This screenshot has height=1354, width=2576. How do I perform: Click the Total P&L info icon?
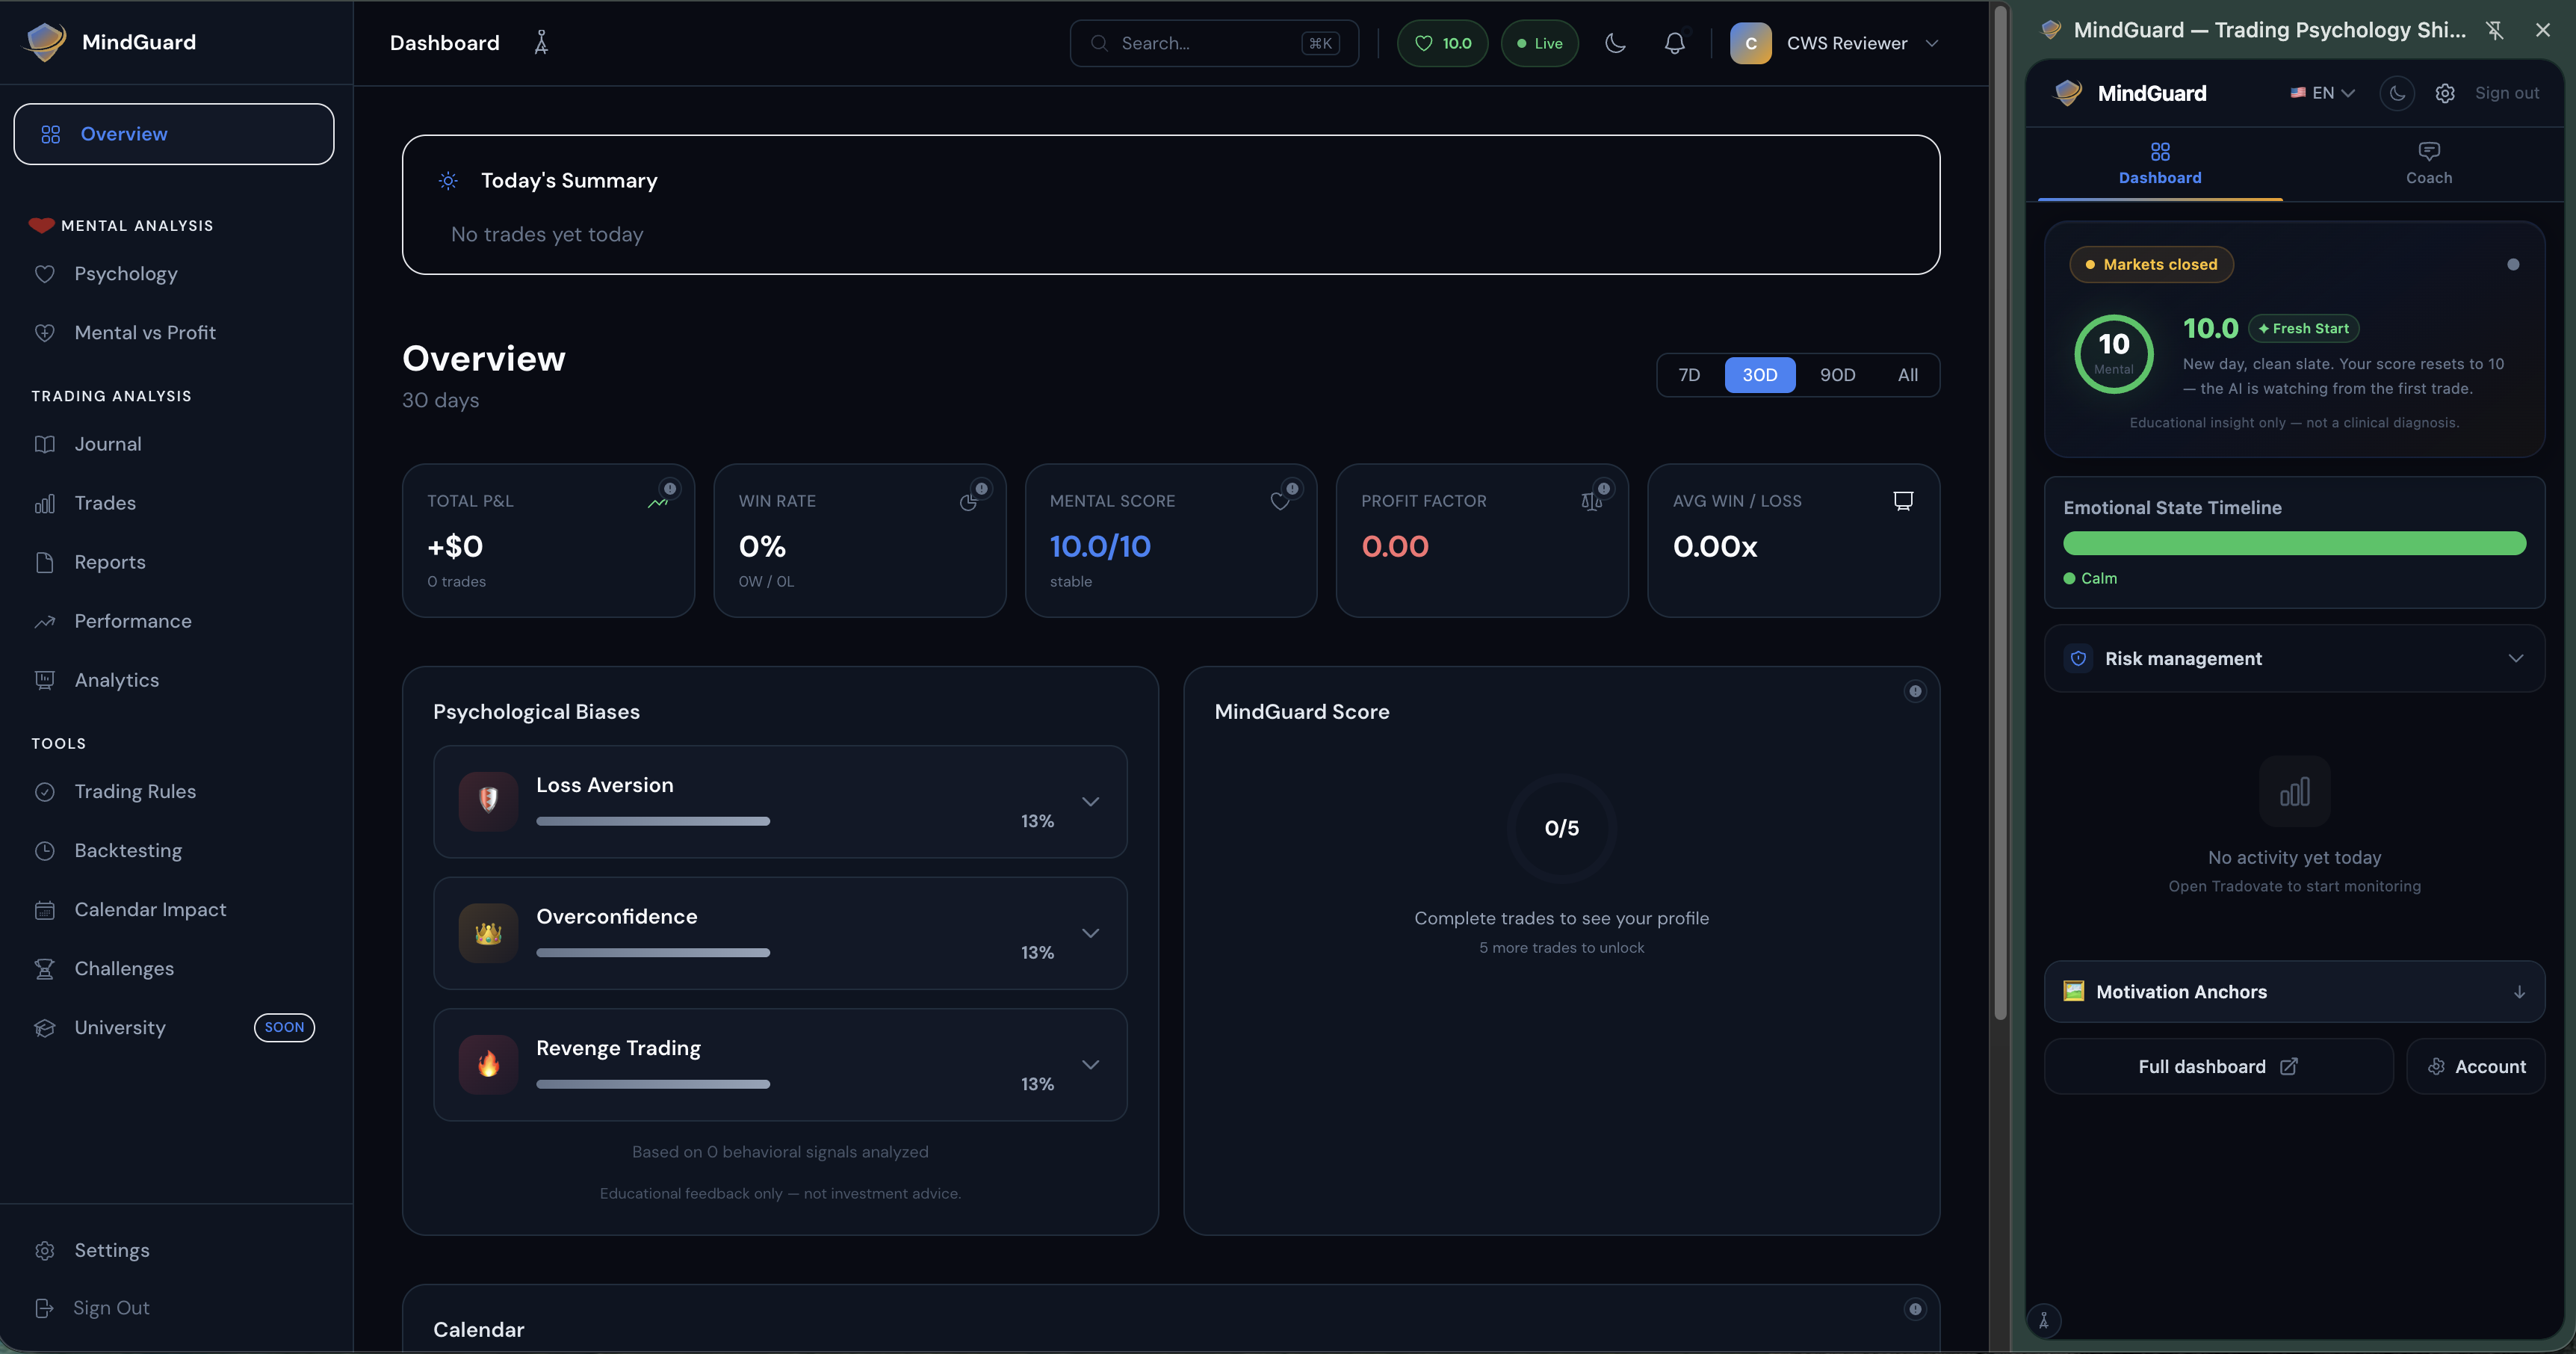point(670,489)
